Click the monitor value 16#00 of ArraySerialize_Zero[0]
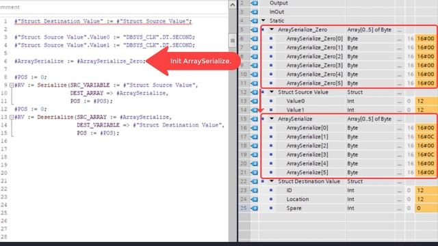438x246 pixels. pos(426,39)
